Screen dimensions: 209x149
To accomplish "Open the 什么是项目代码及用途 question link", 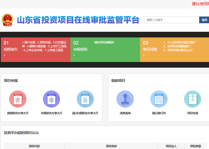I will pos(180,42).
